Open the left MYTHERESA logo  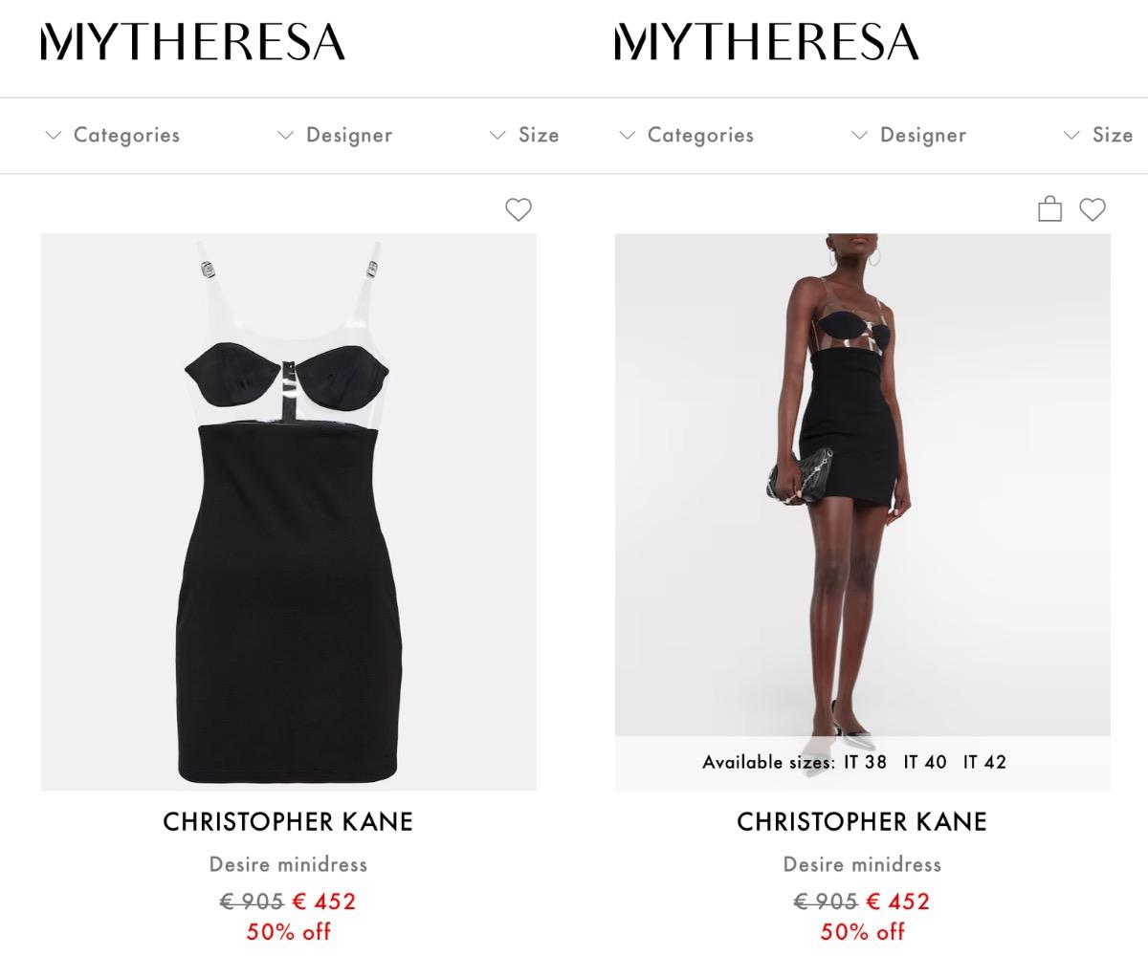[x=192, y=42]
